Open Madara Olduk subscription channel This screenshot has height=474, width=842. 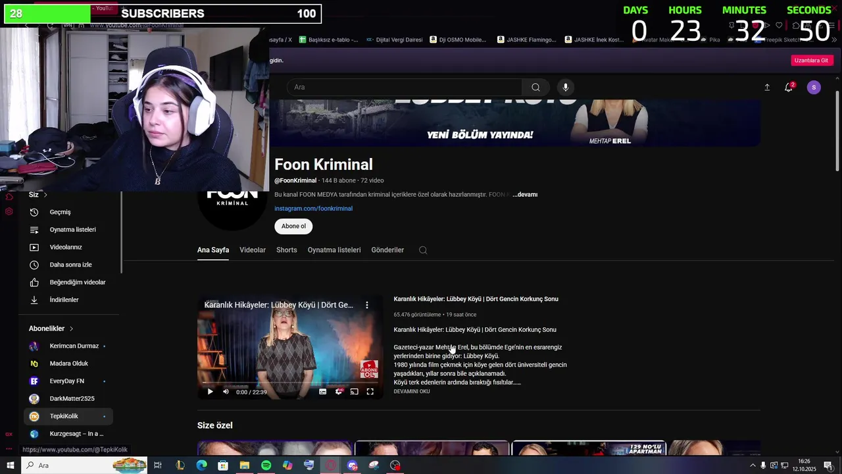pos(68,363)
